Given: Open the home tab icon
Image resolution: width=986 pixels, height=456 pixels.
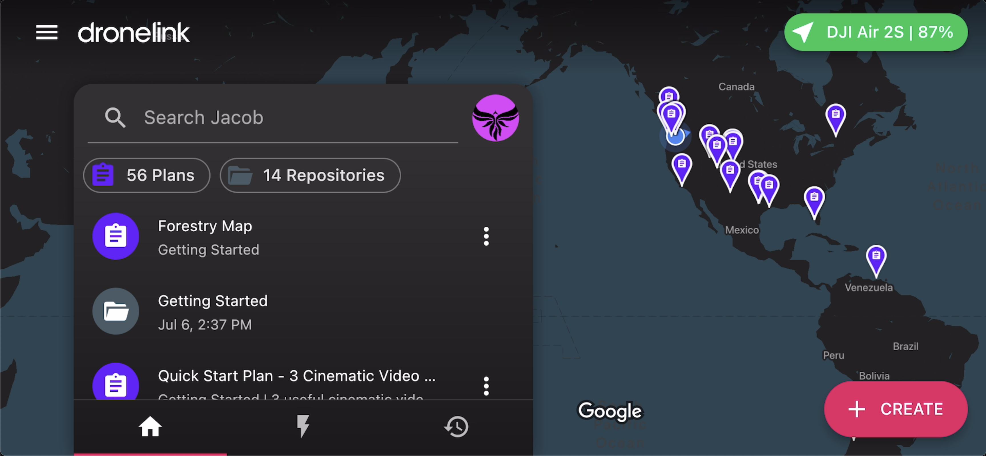Looking at the screenshot, I should click(x=150, y=426).
